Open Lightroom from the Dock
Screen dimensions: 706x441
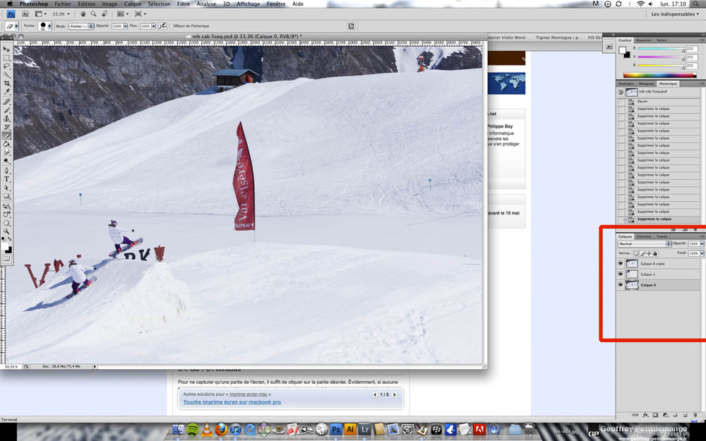[x=365, y=429]
